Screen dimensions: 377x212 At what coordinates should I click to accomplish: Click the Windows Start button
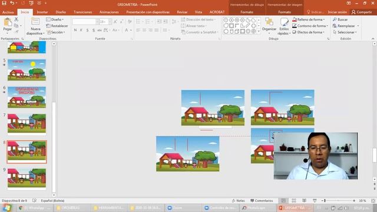tap(6, 208)
